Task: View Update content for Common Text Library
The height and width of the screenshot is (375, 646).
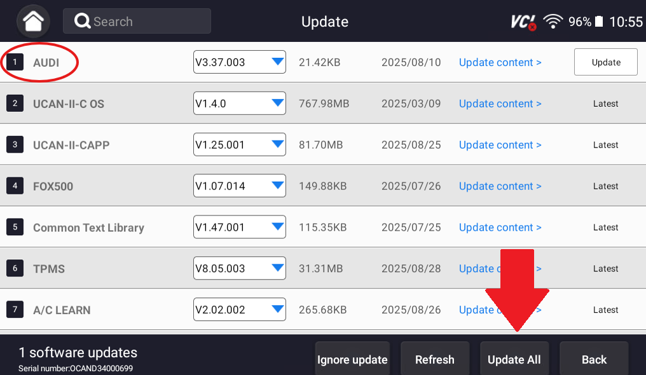Action: point(500,227)
